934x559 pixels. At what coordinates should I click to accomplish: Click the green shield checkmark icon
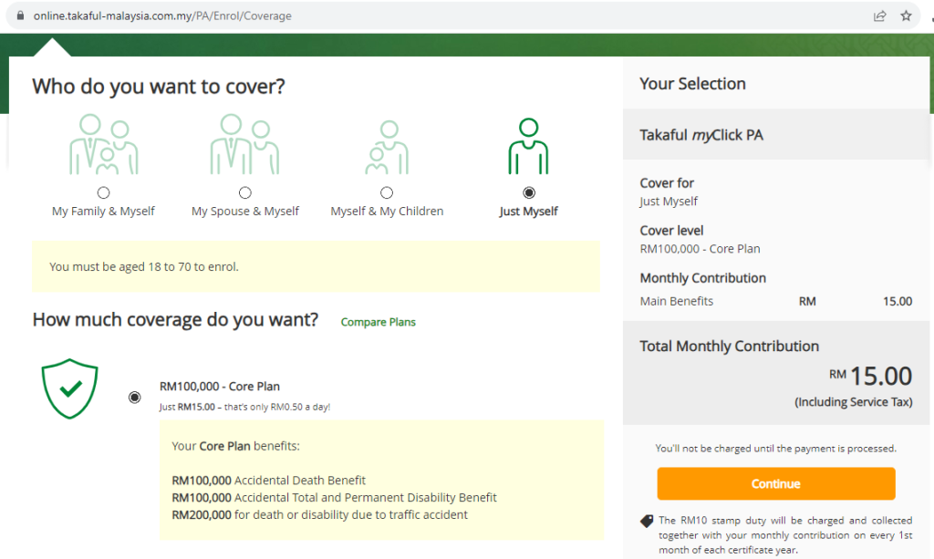click(69, 388)
